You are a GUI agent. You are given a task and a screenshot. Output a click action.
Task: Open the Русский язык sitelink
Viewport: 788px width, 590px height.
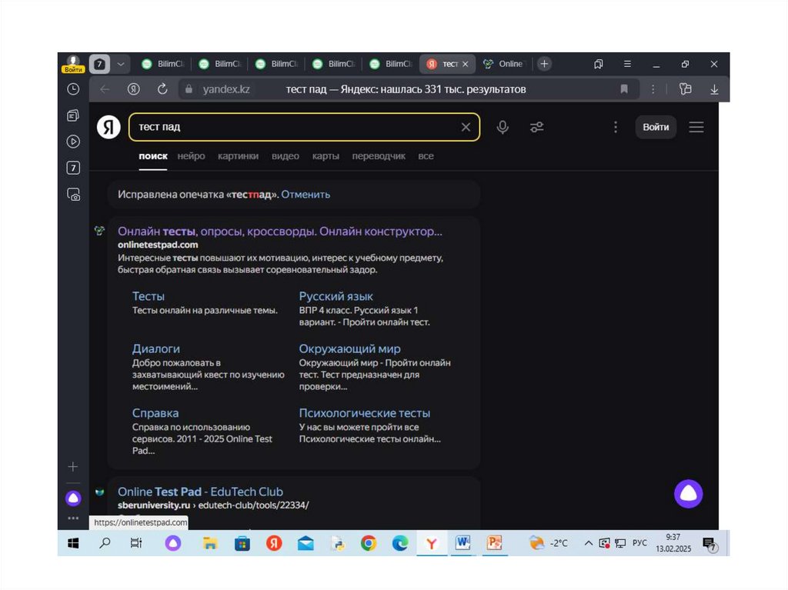coord(336,296)
